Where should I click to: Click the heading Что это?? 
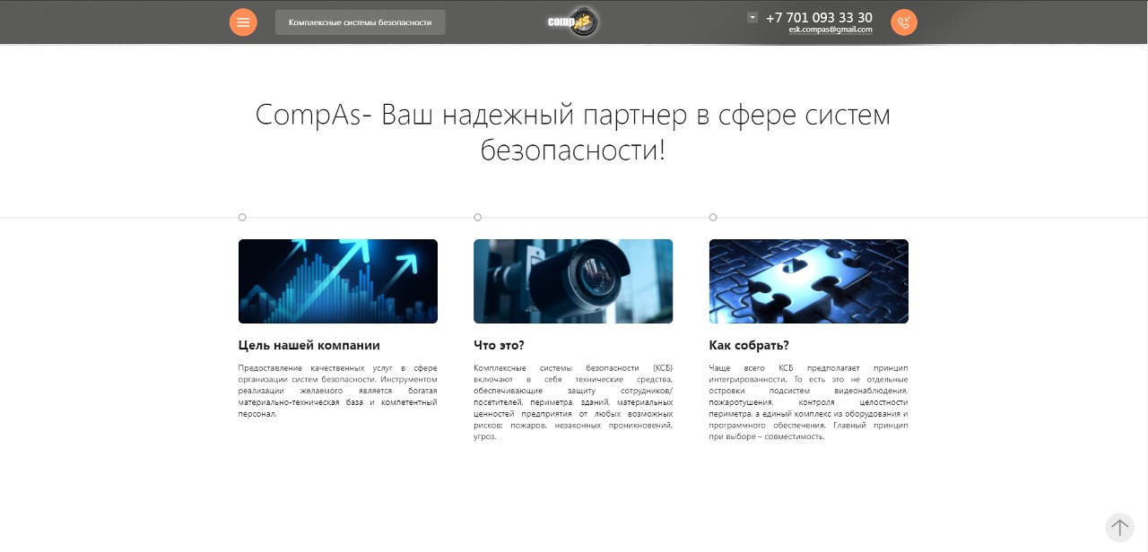coord(499,345)
